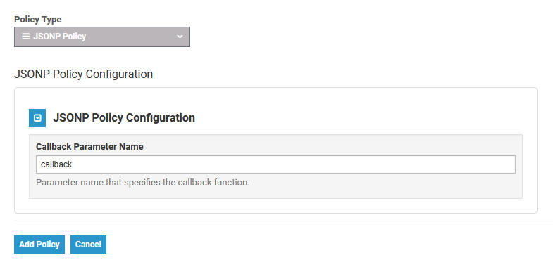Click the 'JSONP Policy' text in selector
The height and width of the screenshot is (267, 553).
pos(60,37)
